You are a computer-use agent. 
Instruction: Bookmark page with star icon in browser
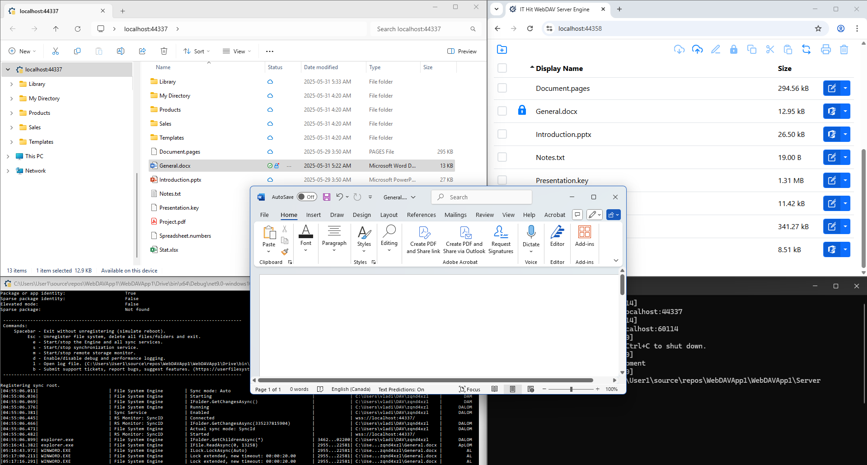(x=818, y=28)
